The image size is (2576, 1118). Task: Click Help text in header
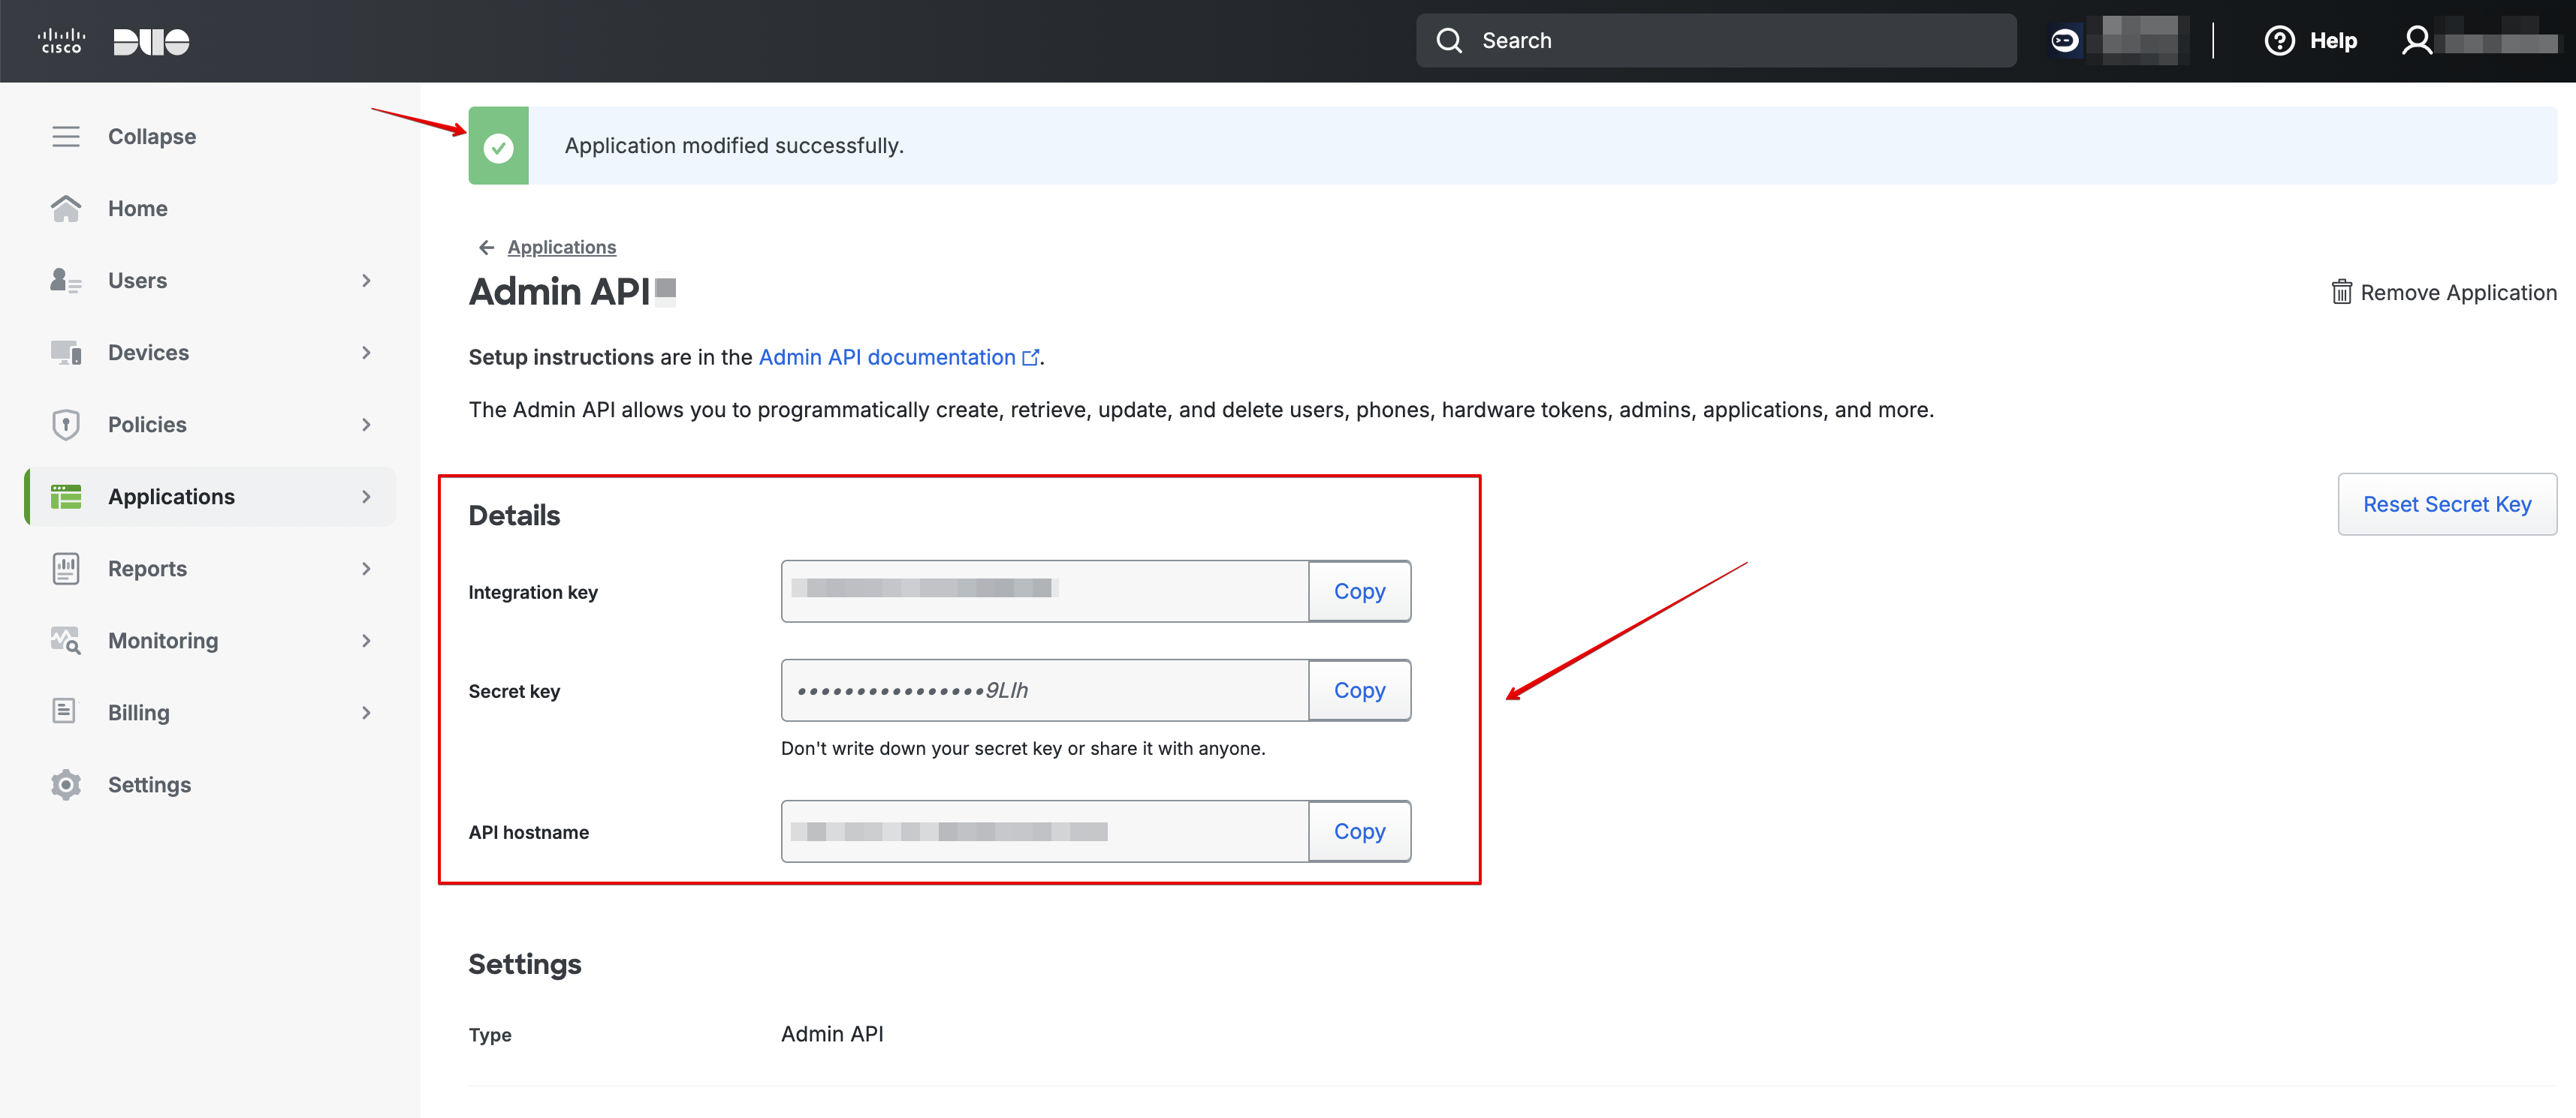pyautogui.click(x=2333, y=41)
